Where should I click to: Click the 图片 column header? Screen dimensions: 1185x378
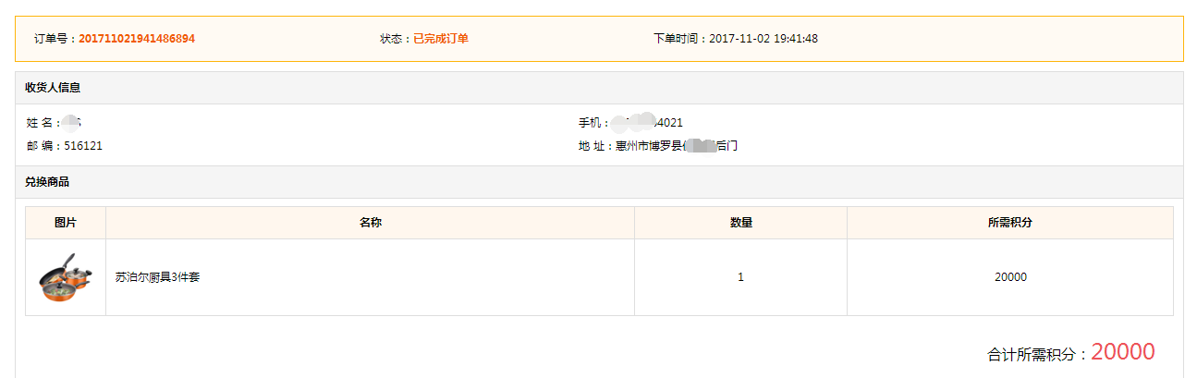point(66,223)
